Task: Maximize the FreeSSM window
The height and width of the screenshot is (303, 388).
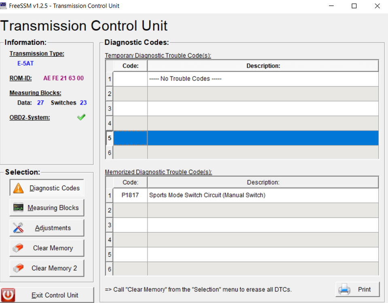Action: point(354,6)
